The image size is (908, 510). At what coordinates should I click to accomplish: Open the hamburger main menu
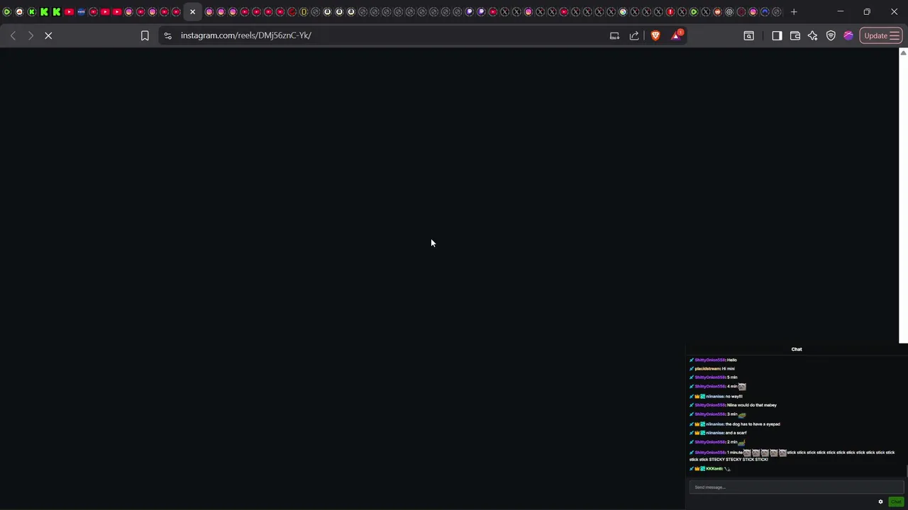point(895,35)
